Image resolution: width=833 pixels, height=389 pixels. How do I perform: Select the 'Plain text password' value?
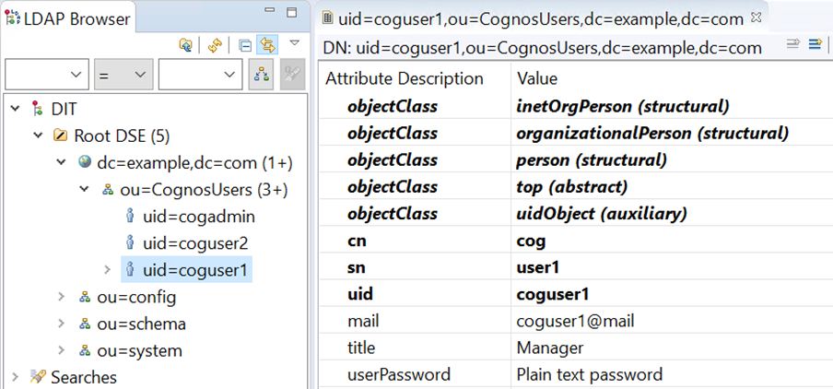(590, 374)
